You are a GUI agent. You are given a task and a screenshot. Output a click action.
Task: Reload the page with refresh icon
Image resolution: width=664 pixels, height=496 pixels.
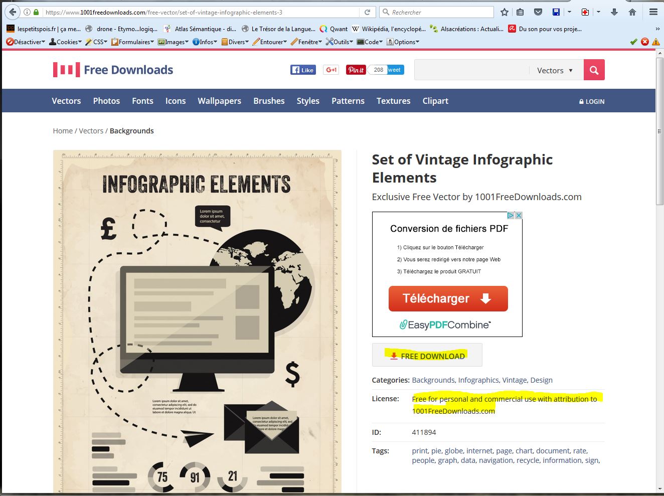click(x=367, y=12)
